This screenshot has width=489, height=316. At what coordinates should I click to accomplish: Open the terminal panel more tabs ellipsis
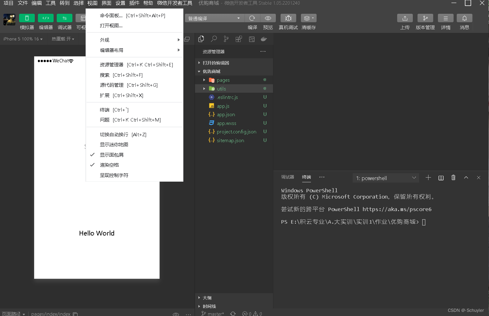322,177
